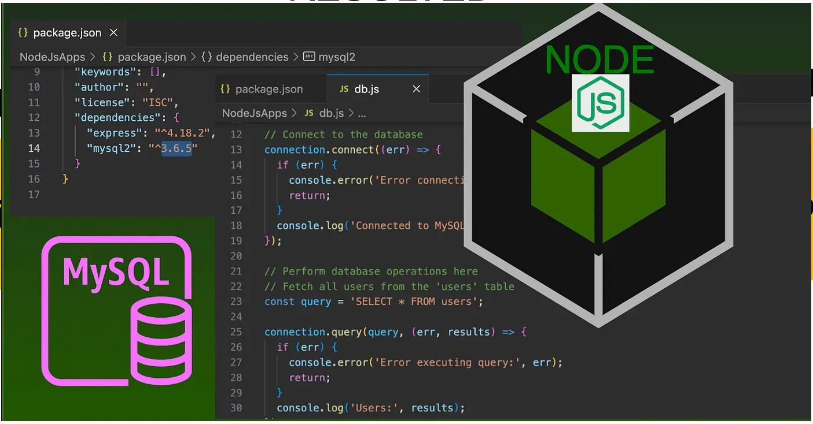
Task: Click the JS icon in db.js breadcrumb
Action: coord(309,113)
